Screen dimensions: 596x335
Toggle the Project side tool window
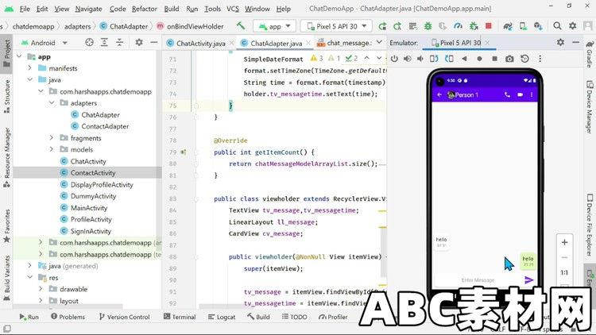coord(6,53)
